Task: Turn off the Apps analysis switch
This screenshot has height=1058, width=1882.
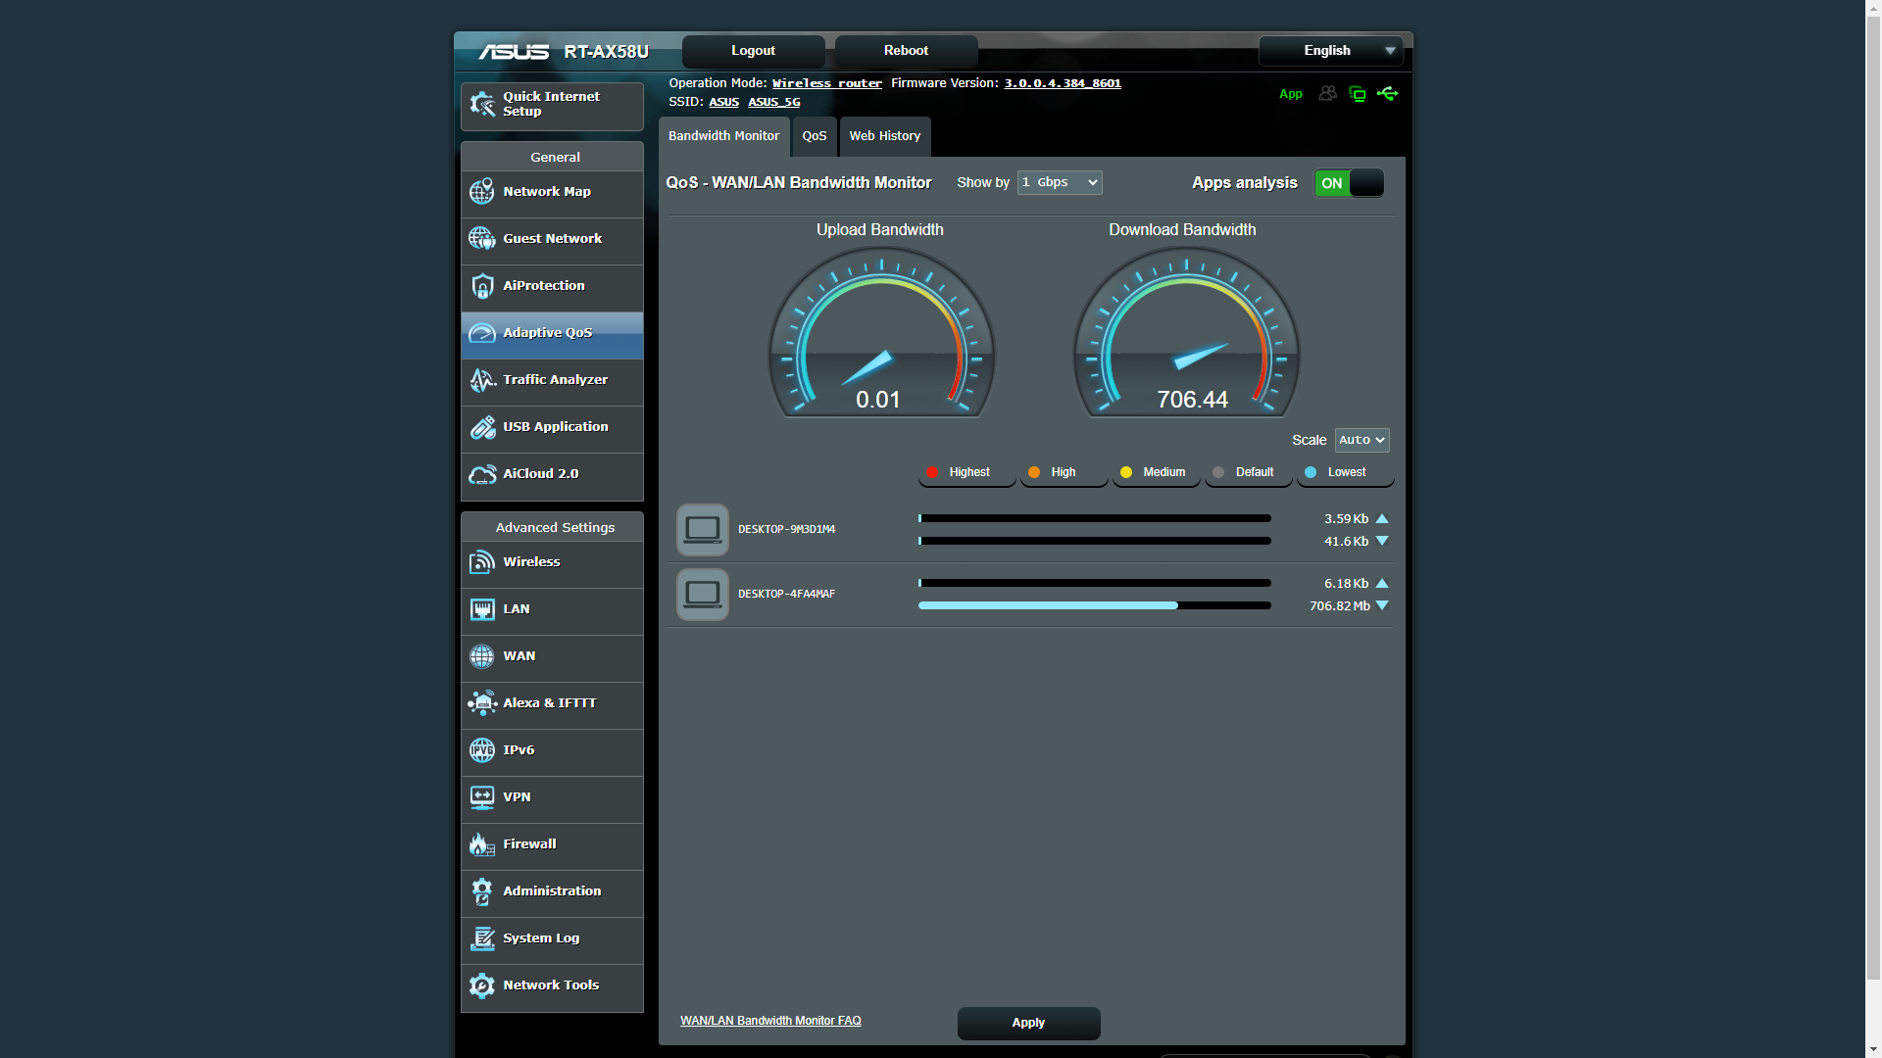Action: pyautogui.click(x=1349, y=183)
